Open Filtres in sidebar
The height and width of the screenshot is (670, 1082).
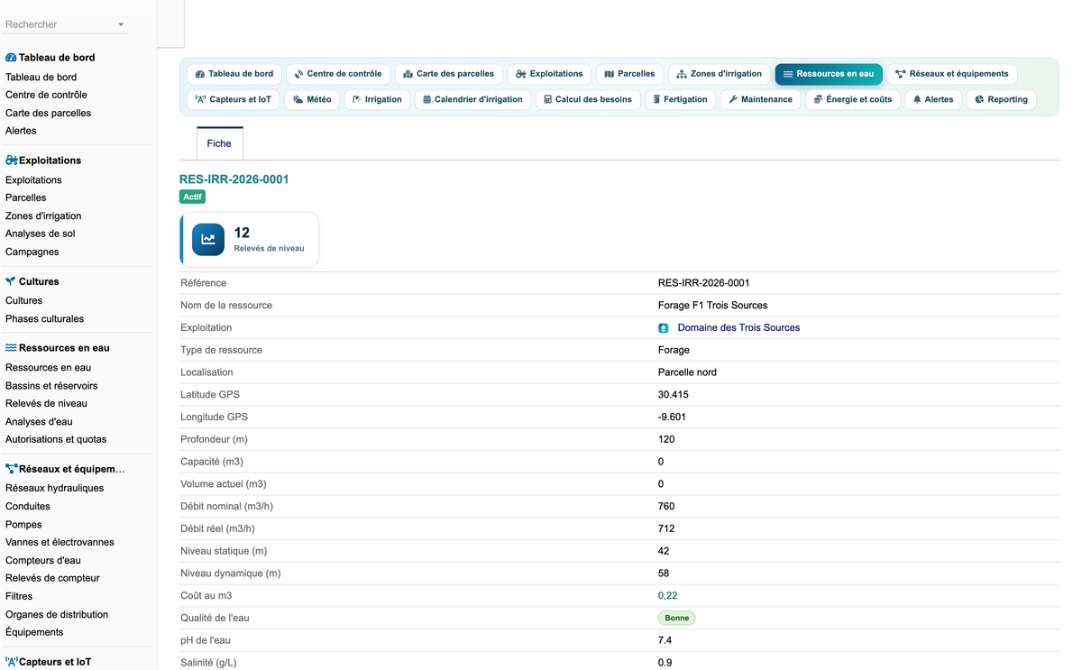pos(19,597)
